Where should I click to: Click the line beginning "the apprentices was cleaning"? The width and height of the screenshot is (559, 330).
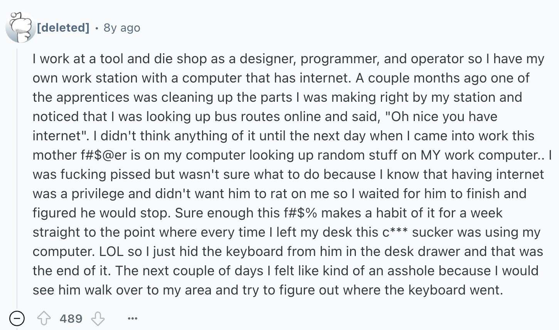(277, 97)
